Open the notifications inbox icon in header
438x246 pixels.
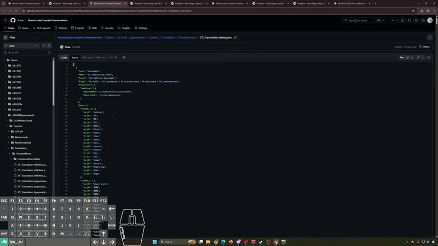[423, 20]
